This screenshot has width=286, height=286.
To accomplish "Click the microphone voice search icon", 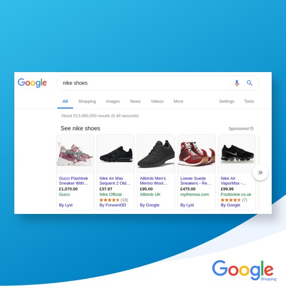I will tap(237, 83).
